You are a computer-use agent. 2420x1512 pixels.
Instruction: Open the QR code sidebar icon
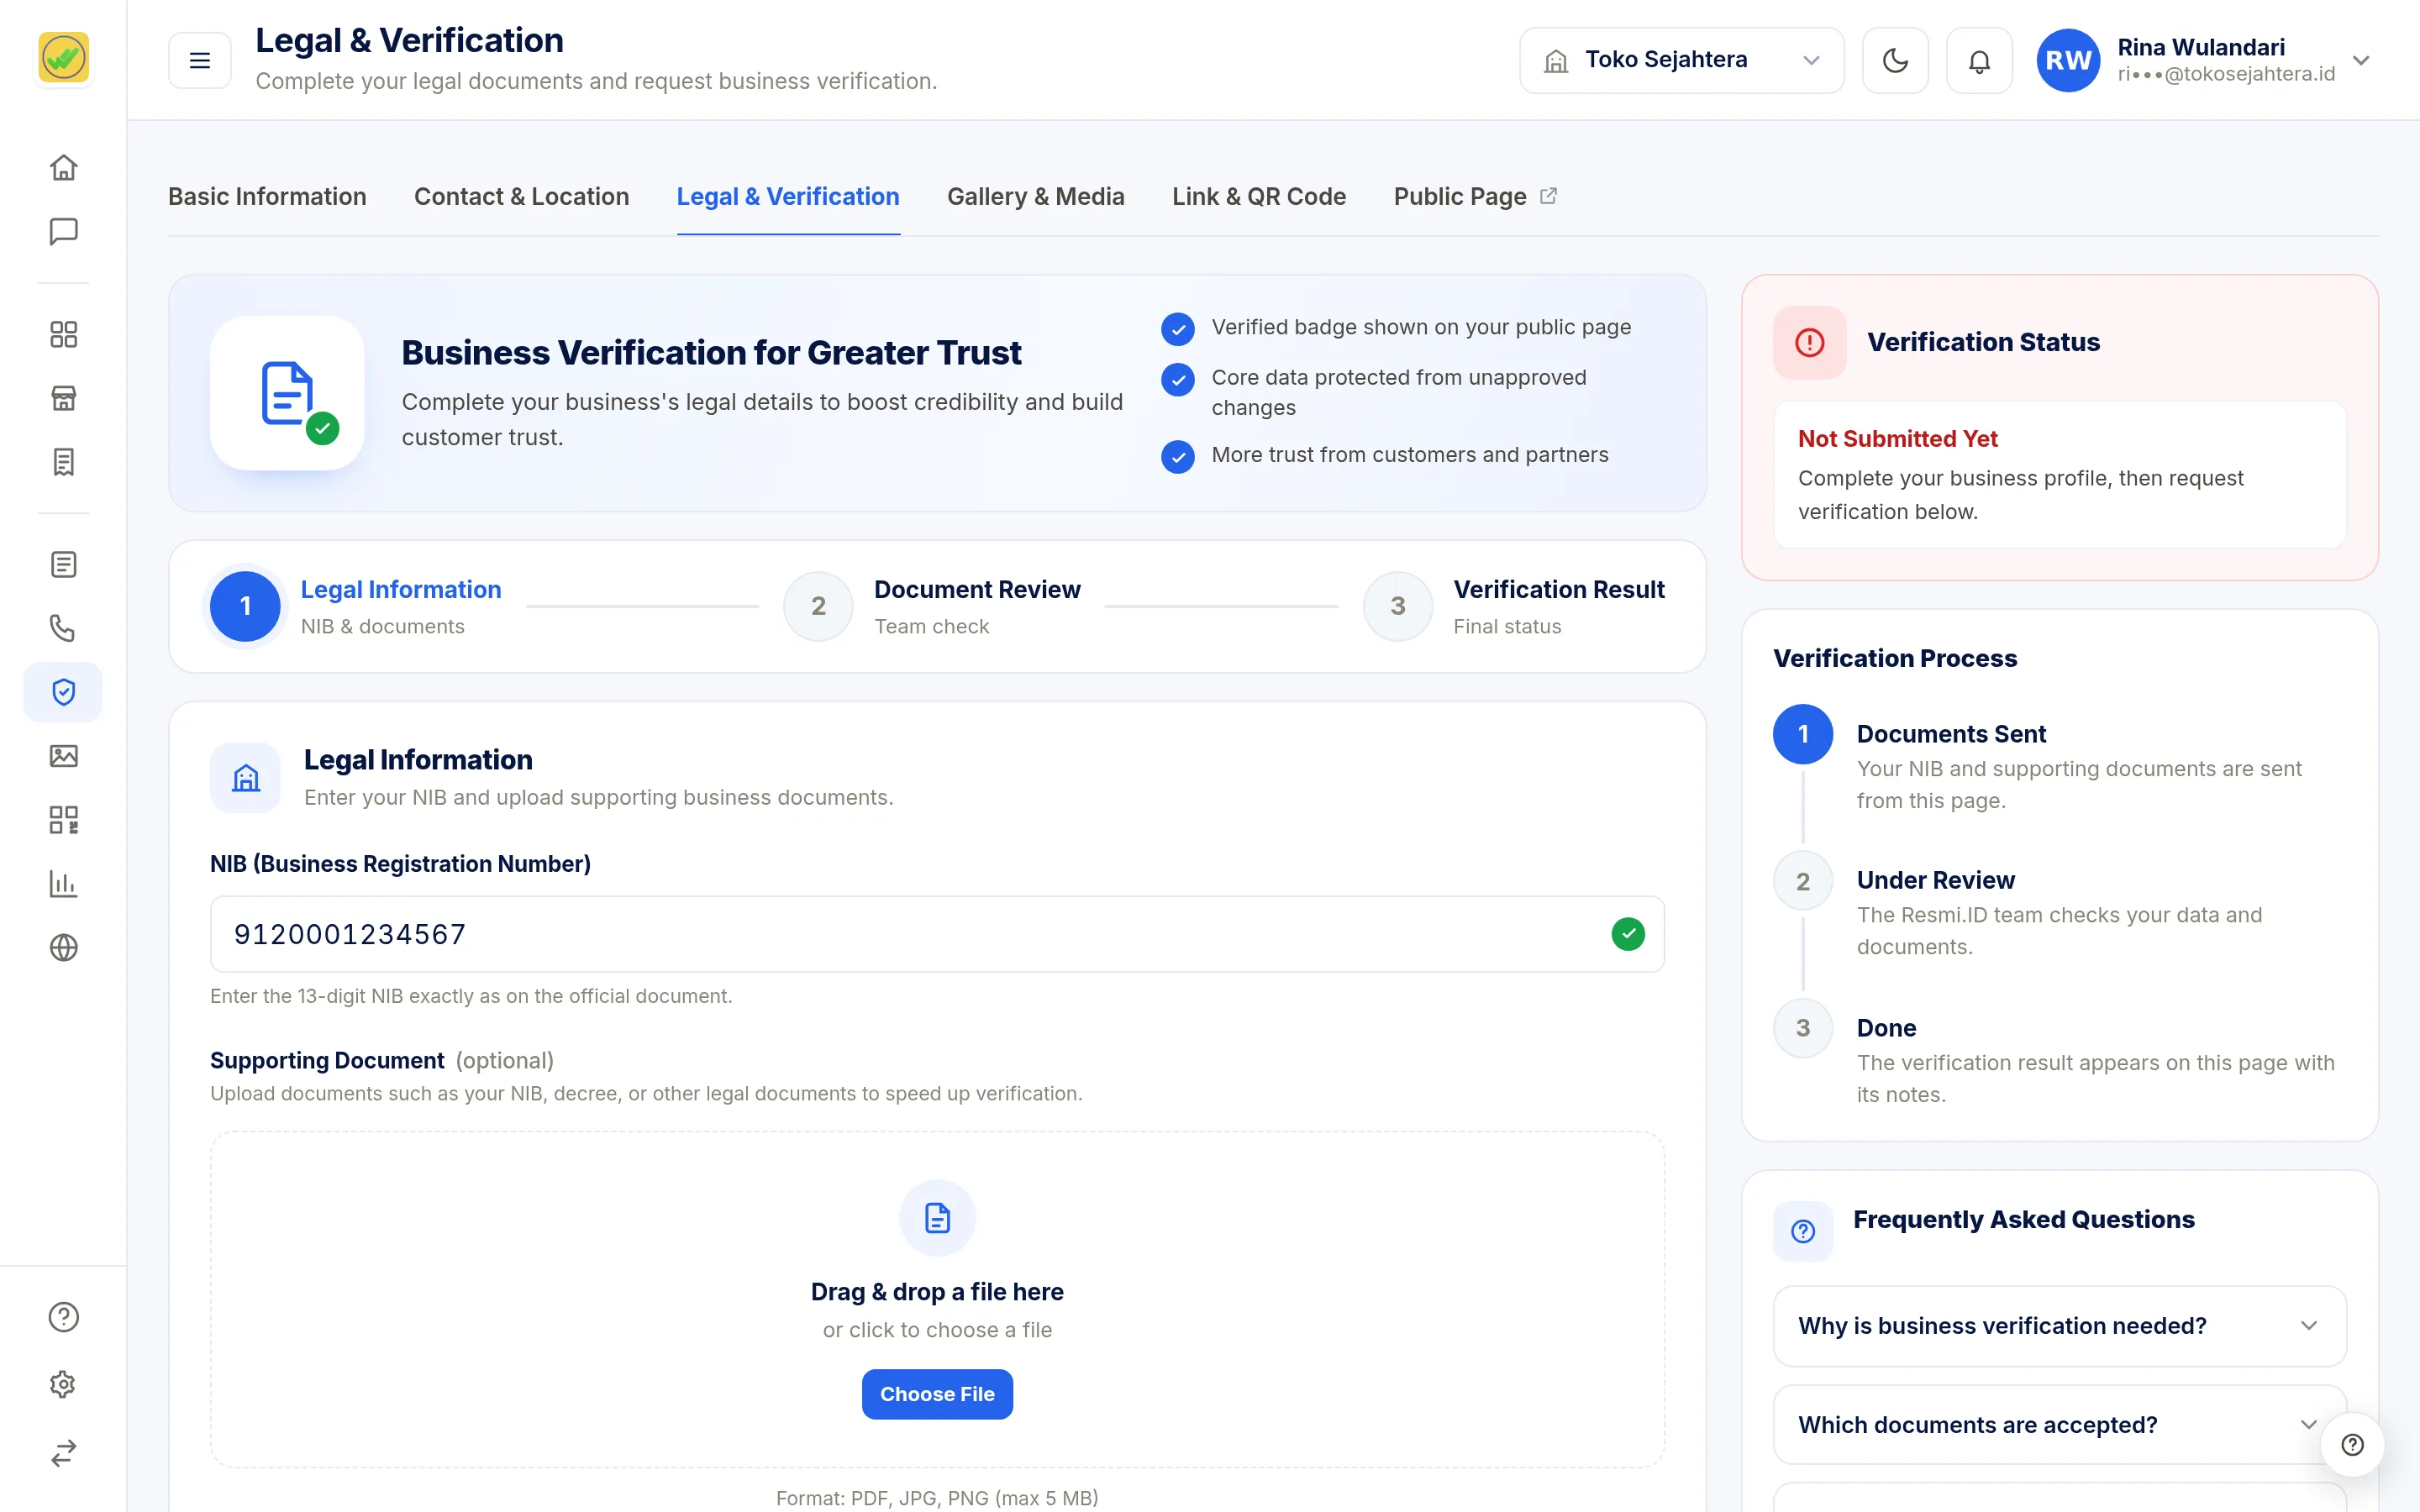tap(63, 820)
